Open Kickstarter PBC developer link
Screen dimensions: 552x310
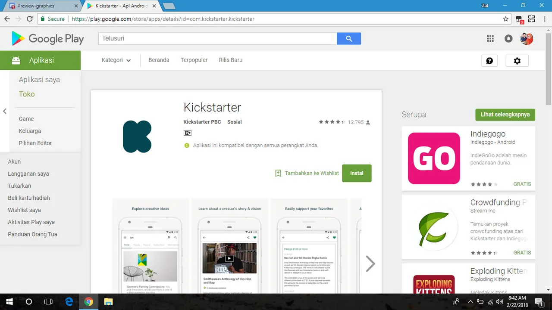(x=202, y=122)
